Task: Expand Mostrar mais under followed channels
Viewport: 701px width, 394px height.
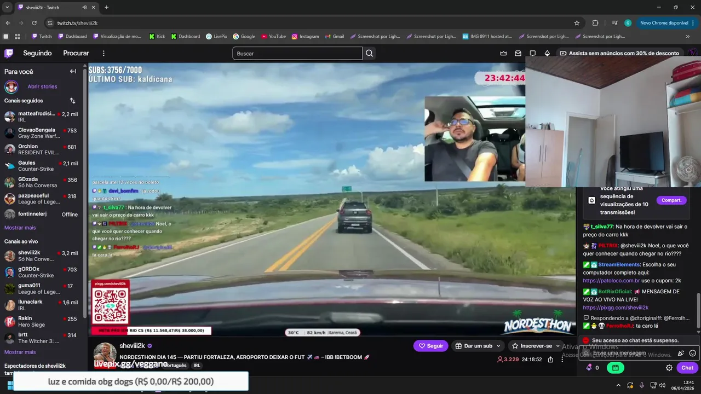Action: coord(20,228)
